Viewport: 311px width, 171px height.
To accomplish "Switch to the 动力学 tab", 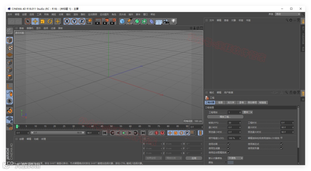I will (x=231, y=102).
